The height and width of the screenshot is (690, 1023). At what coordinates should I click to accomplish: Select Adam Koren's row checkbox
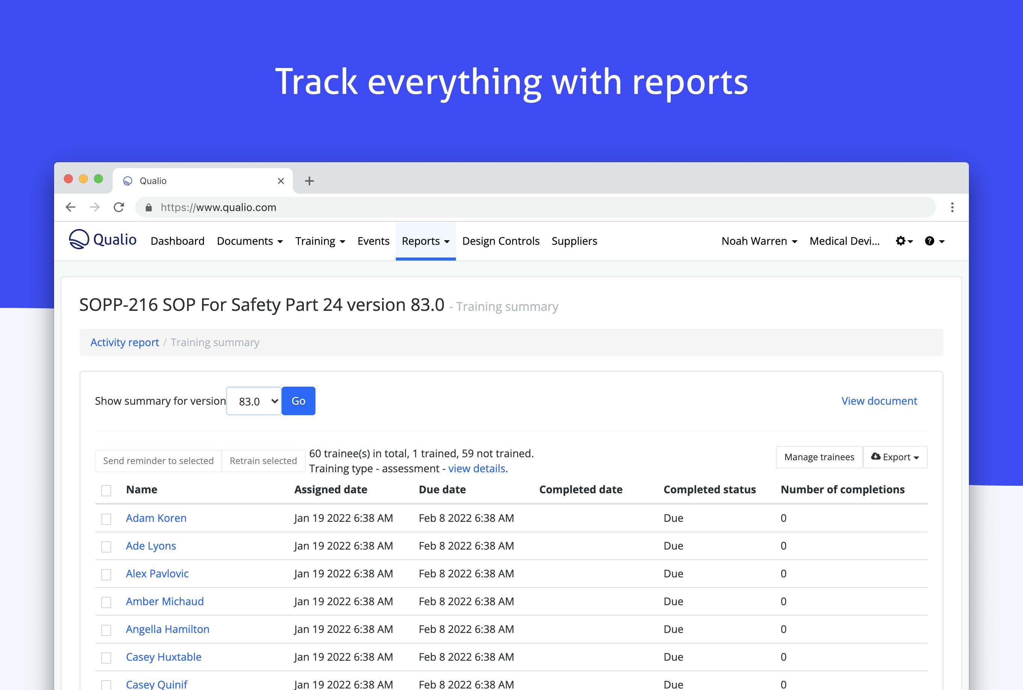pos(106,519)
